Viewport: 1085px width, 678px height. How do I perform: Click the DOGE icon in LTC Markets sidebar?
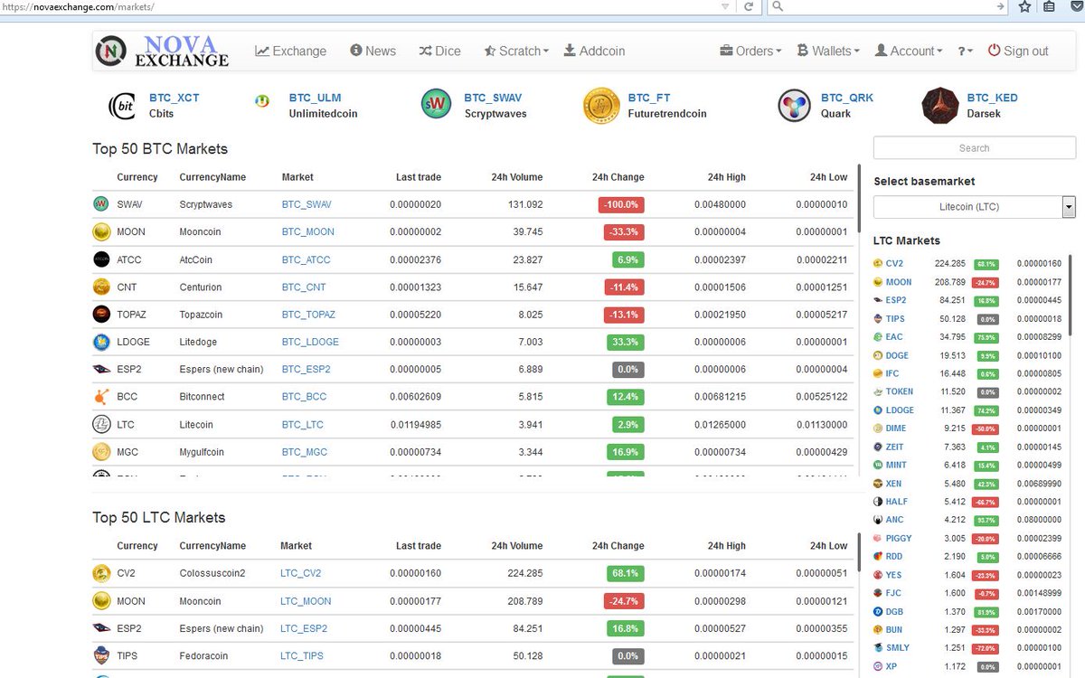click(878, 355)
